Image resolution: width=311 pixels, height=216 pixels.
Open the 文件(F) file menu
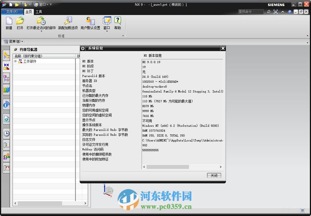[x=12, y=12]
